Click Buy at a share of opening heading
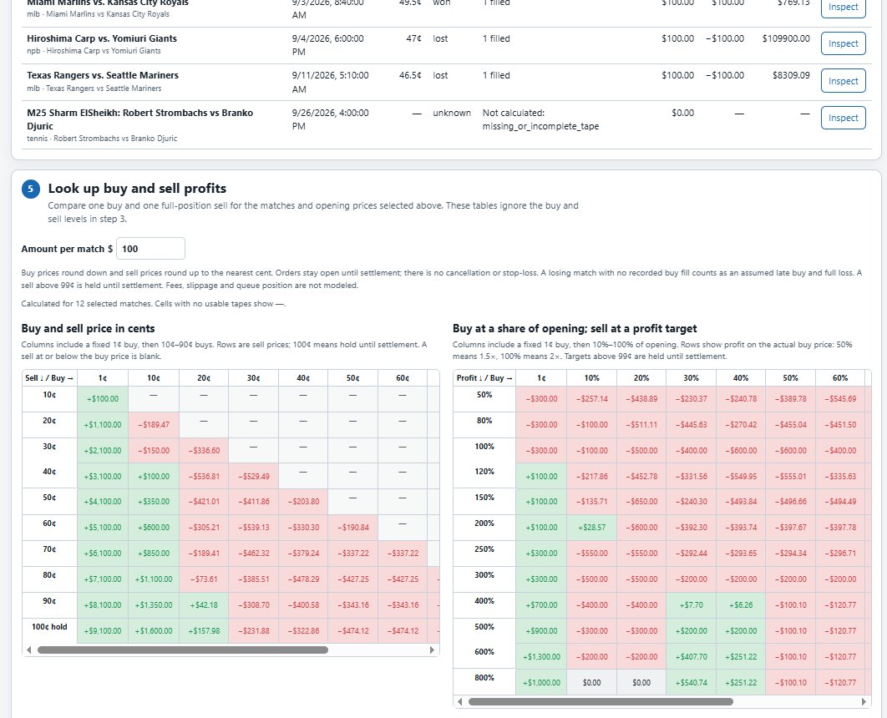The width and height of the screenshot is (887, 718). [575, 328]
